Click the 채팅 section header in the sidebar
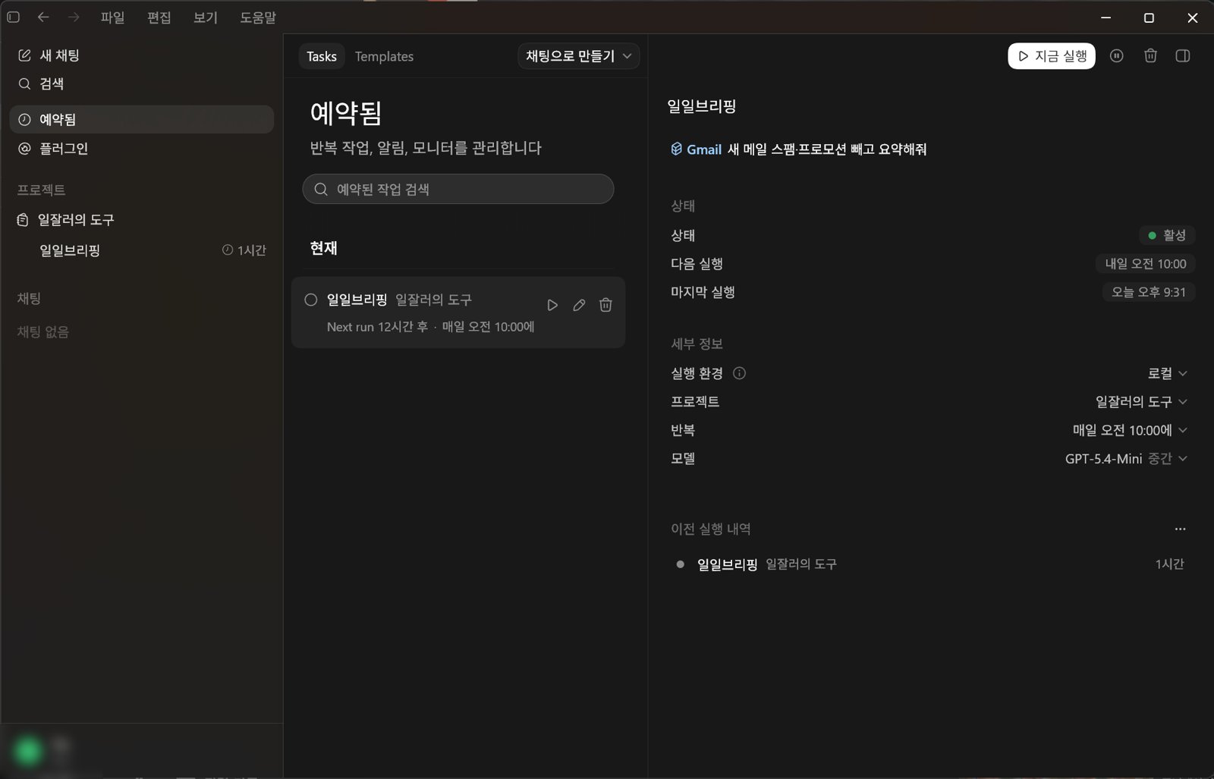This screenshot has height=779, width=1214. [29, 299]
